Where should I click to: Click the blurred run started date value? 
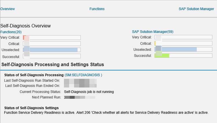click(80, 81)
